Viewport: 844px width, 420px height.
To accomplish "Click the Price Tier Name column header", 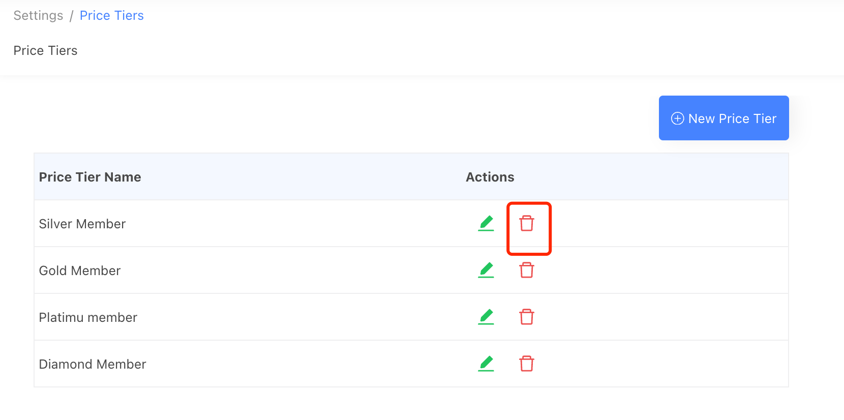I will (x=90, y=176).
